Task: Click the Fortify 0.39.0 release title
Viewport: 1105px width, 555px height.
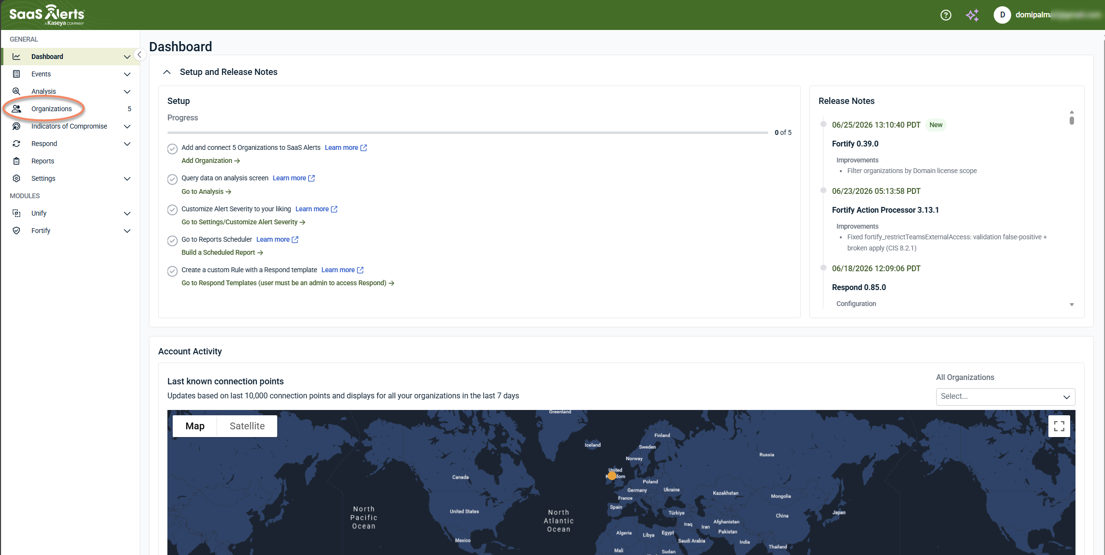Action: pyautogui.click(x=855, y=144)
